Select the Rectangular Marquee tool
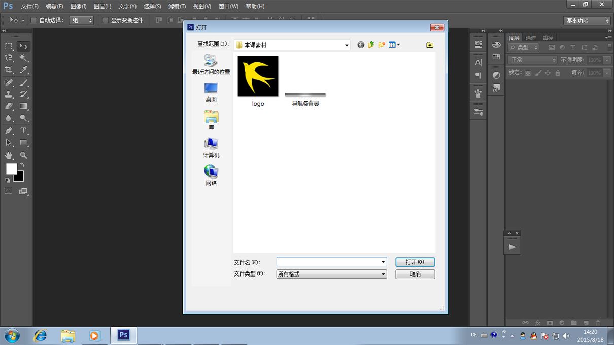The height and width of the screenshot is (345, 614). click(9, 46)
